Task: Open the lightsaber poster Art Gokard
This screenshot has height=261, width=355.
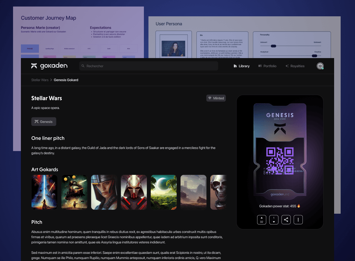Action: 44,192
